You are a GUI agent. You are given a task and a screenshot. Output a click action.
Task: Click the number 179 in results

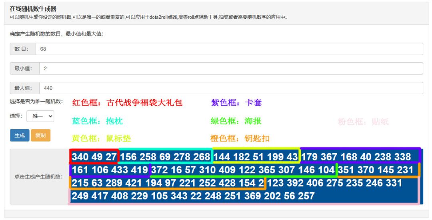pos(309,157)
